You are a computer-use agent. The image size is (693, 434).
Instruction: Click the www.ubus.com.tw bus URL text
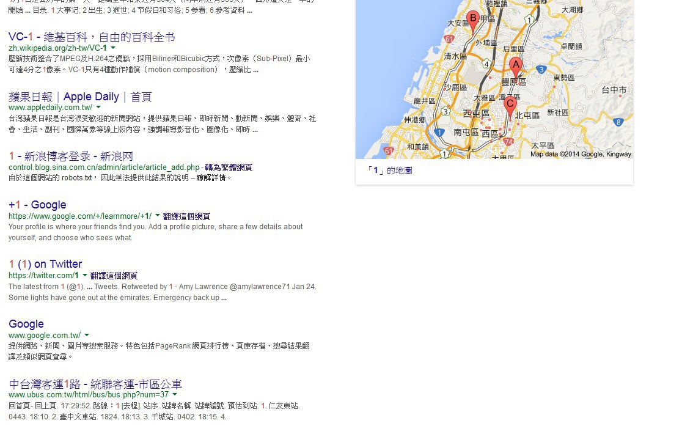(89, 395)
